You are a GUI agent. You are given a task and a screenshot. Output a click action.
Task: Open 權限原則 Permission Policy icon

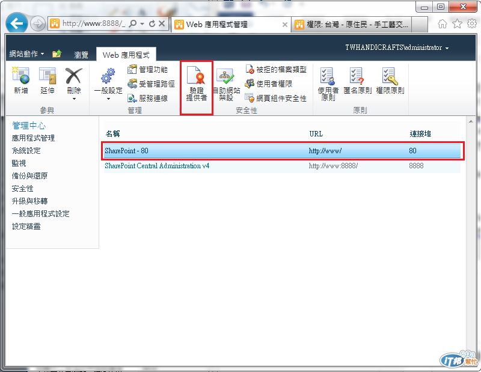click(x=390, y=77)
